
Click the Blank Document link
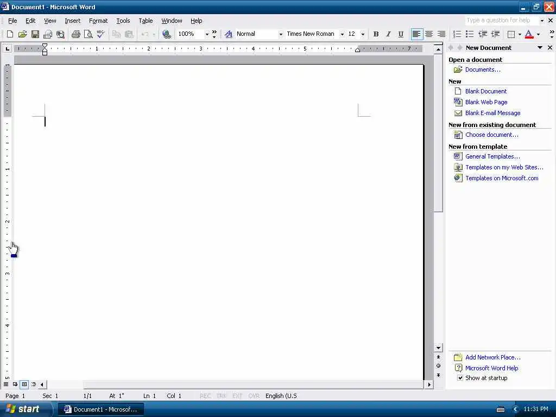click(486, 91)
